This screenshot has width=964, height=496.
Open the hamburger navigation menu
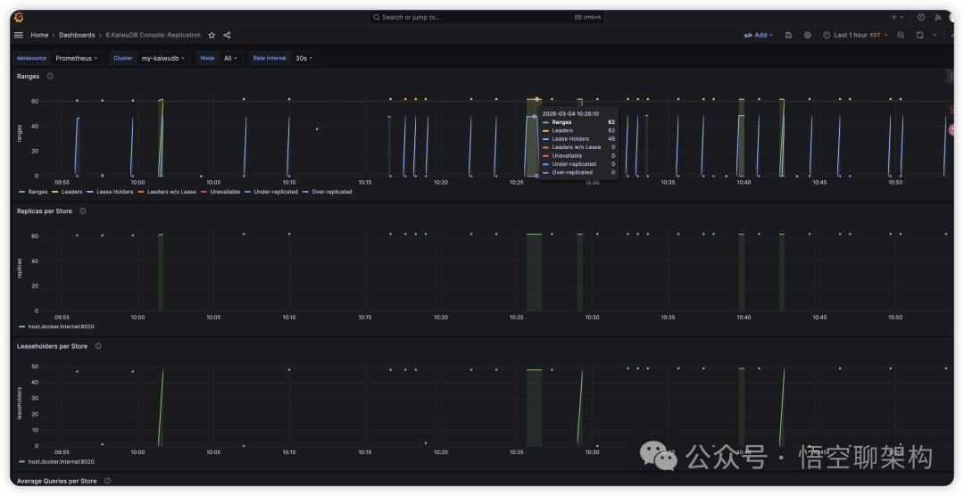coord(19,35)
